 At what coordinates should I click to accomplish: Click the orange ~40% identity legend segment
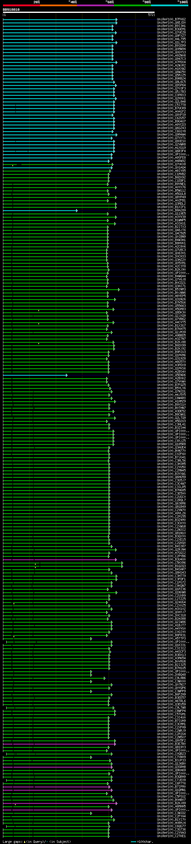58,6
